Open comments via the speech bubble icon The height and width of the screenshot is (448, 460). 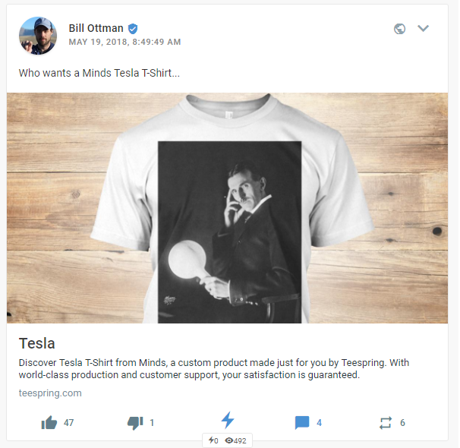(x=302, y=423)
